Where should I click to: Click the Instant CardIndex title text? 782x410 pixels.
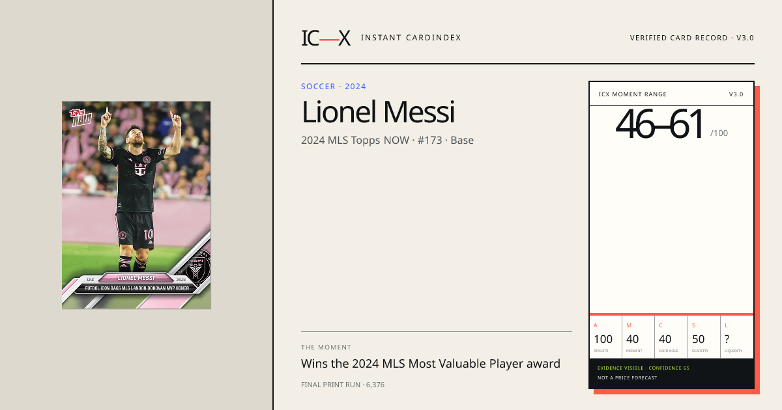(411, 38)
